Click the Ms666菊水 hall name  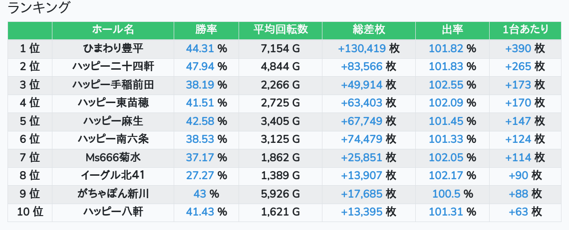(x=113, y=158)
